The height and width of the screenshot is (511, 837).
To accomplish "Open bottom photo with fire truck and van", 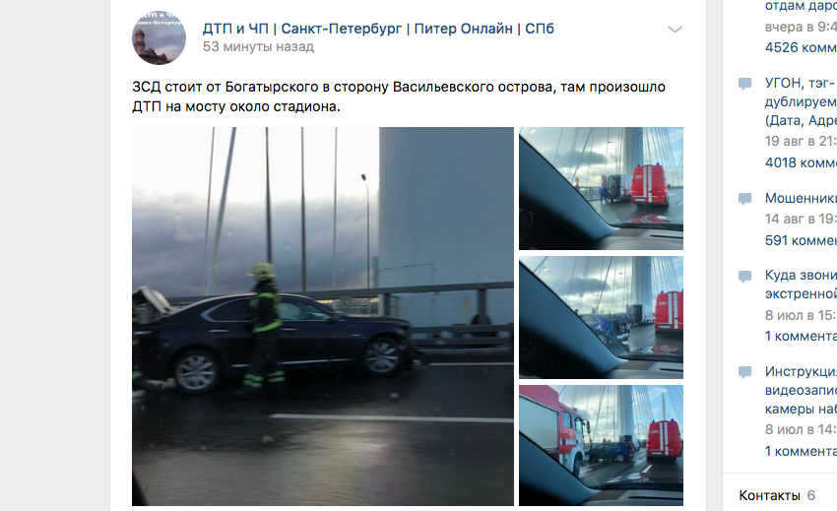I will pos(601,445).
